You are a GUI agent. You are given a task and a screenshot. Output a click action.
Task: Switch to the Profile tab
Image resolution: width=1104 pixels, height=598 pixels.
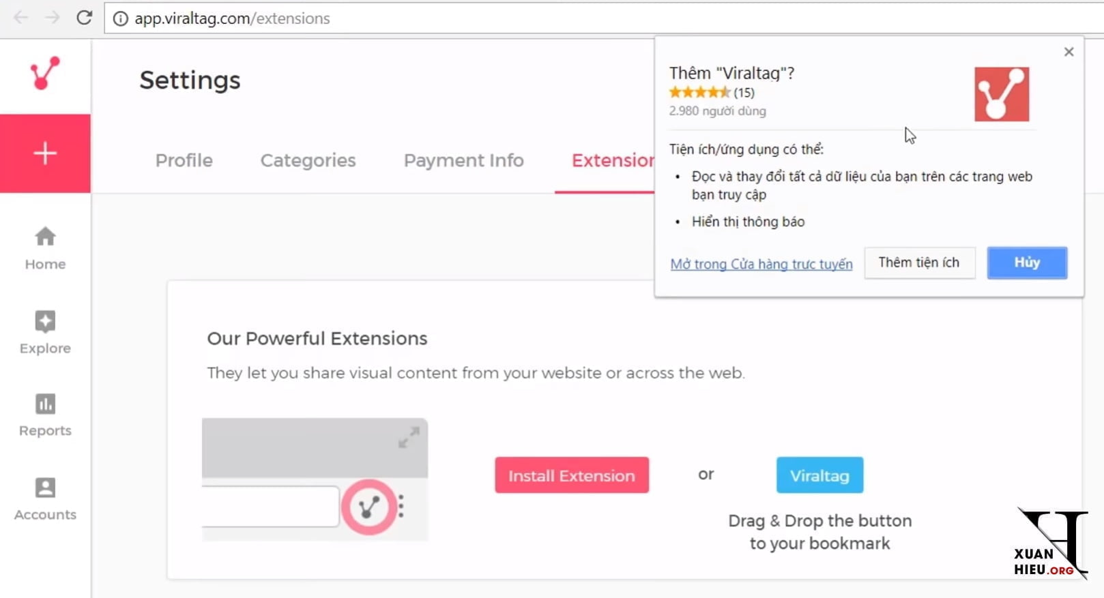(184, 160)
